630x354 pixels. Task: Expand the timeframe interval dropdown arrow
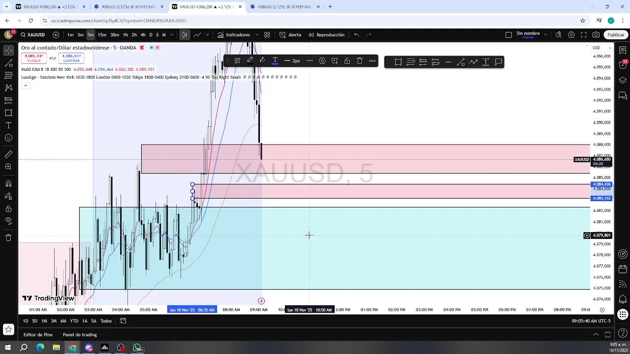tap(170, 35)
